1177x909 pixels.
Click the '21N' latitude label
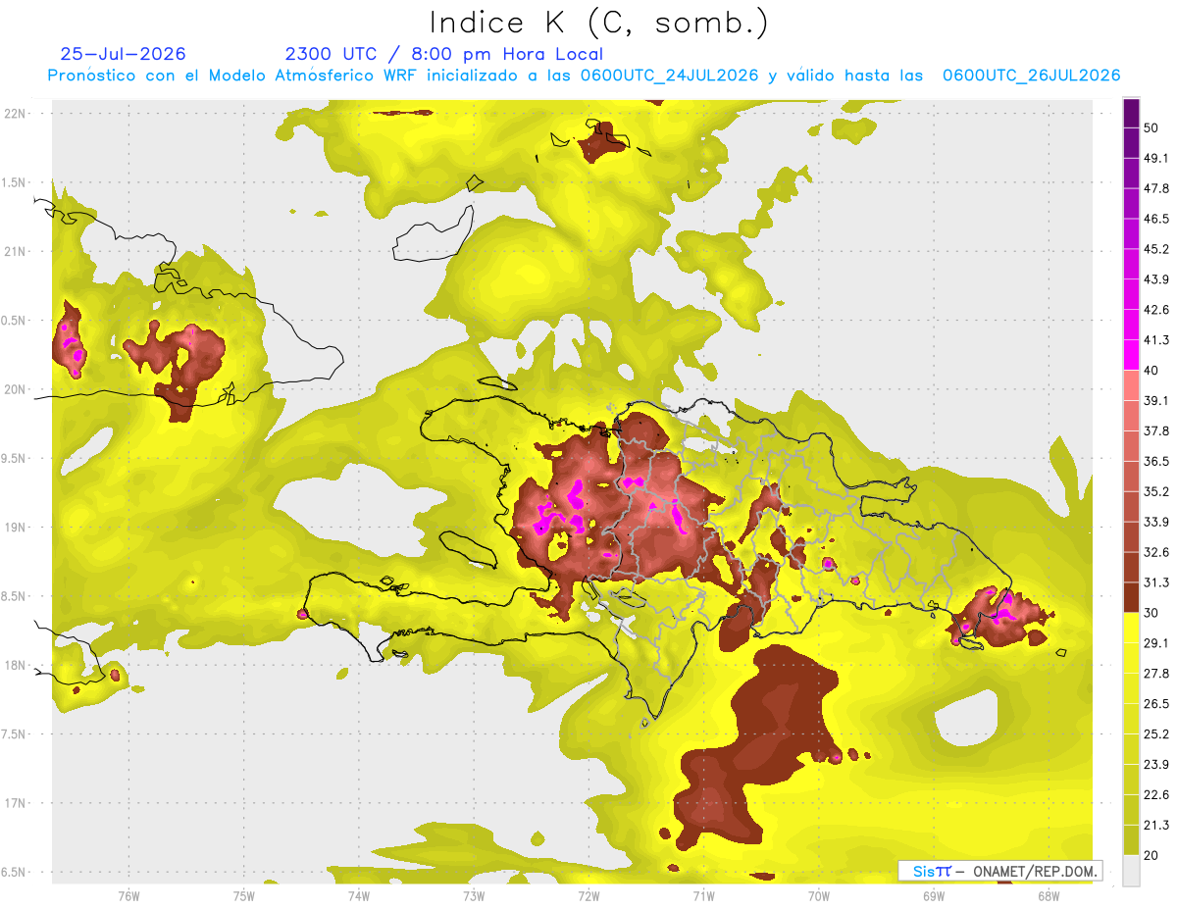(x=15, y=251)
